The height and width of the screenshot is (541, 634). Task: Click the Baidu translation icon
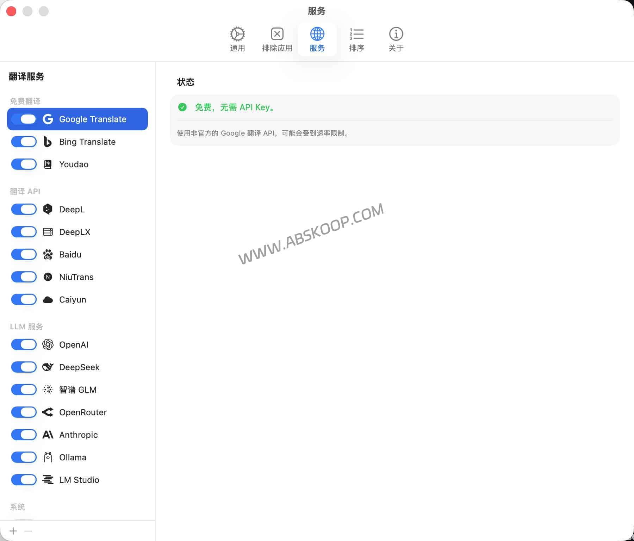tap(48, 254)
